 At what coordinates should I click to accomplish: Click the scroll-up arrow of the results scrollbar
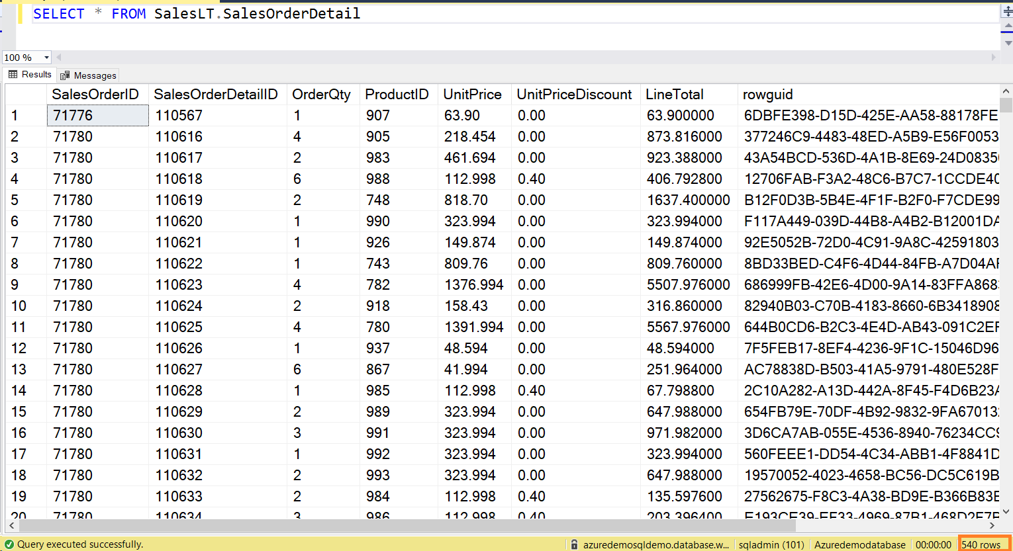1007,91
